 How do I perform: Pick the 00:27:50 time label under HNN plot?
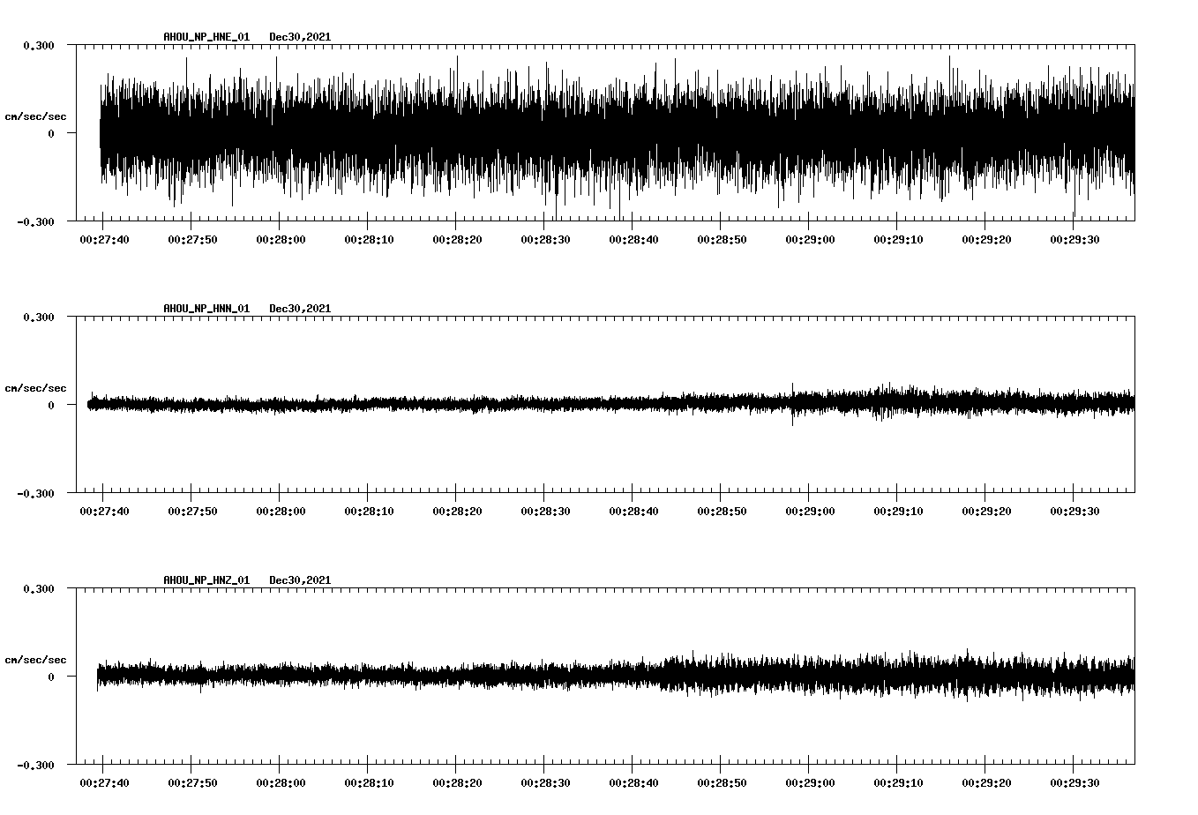pos(192,511)
